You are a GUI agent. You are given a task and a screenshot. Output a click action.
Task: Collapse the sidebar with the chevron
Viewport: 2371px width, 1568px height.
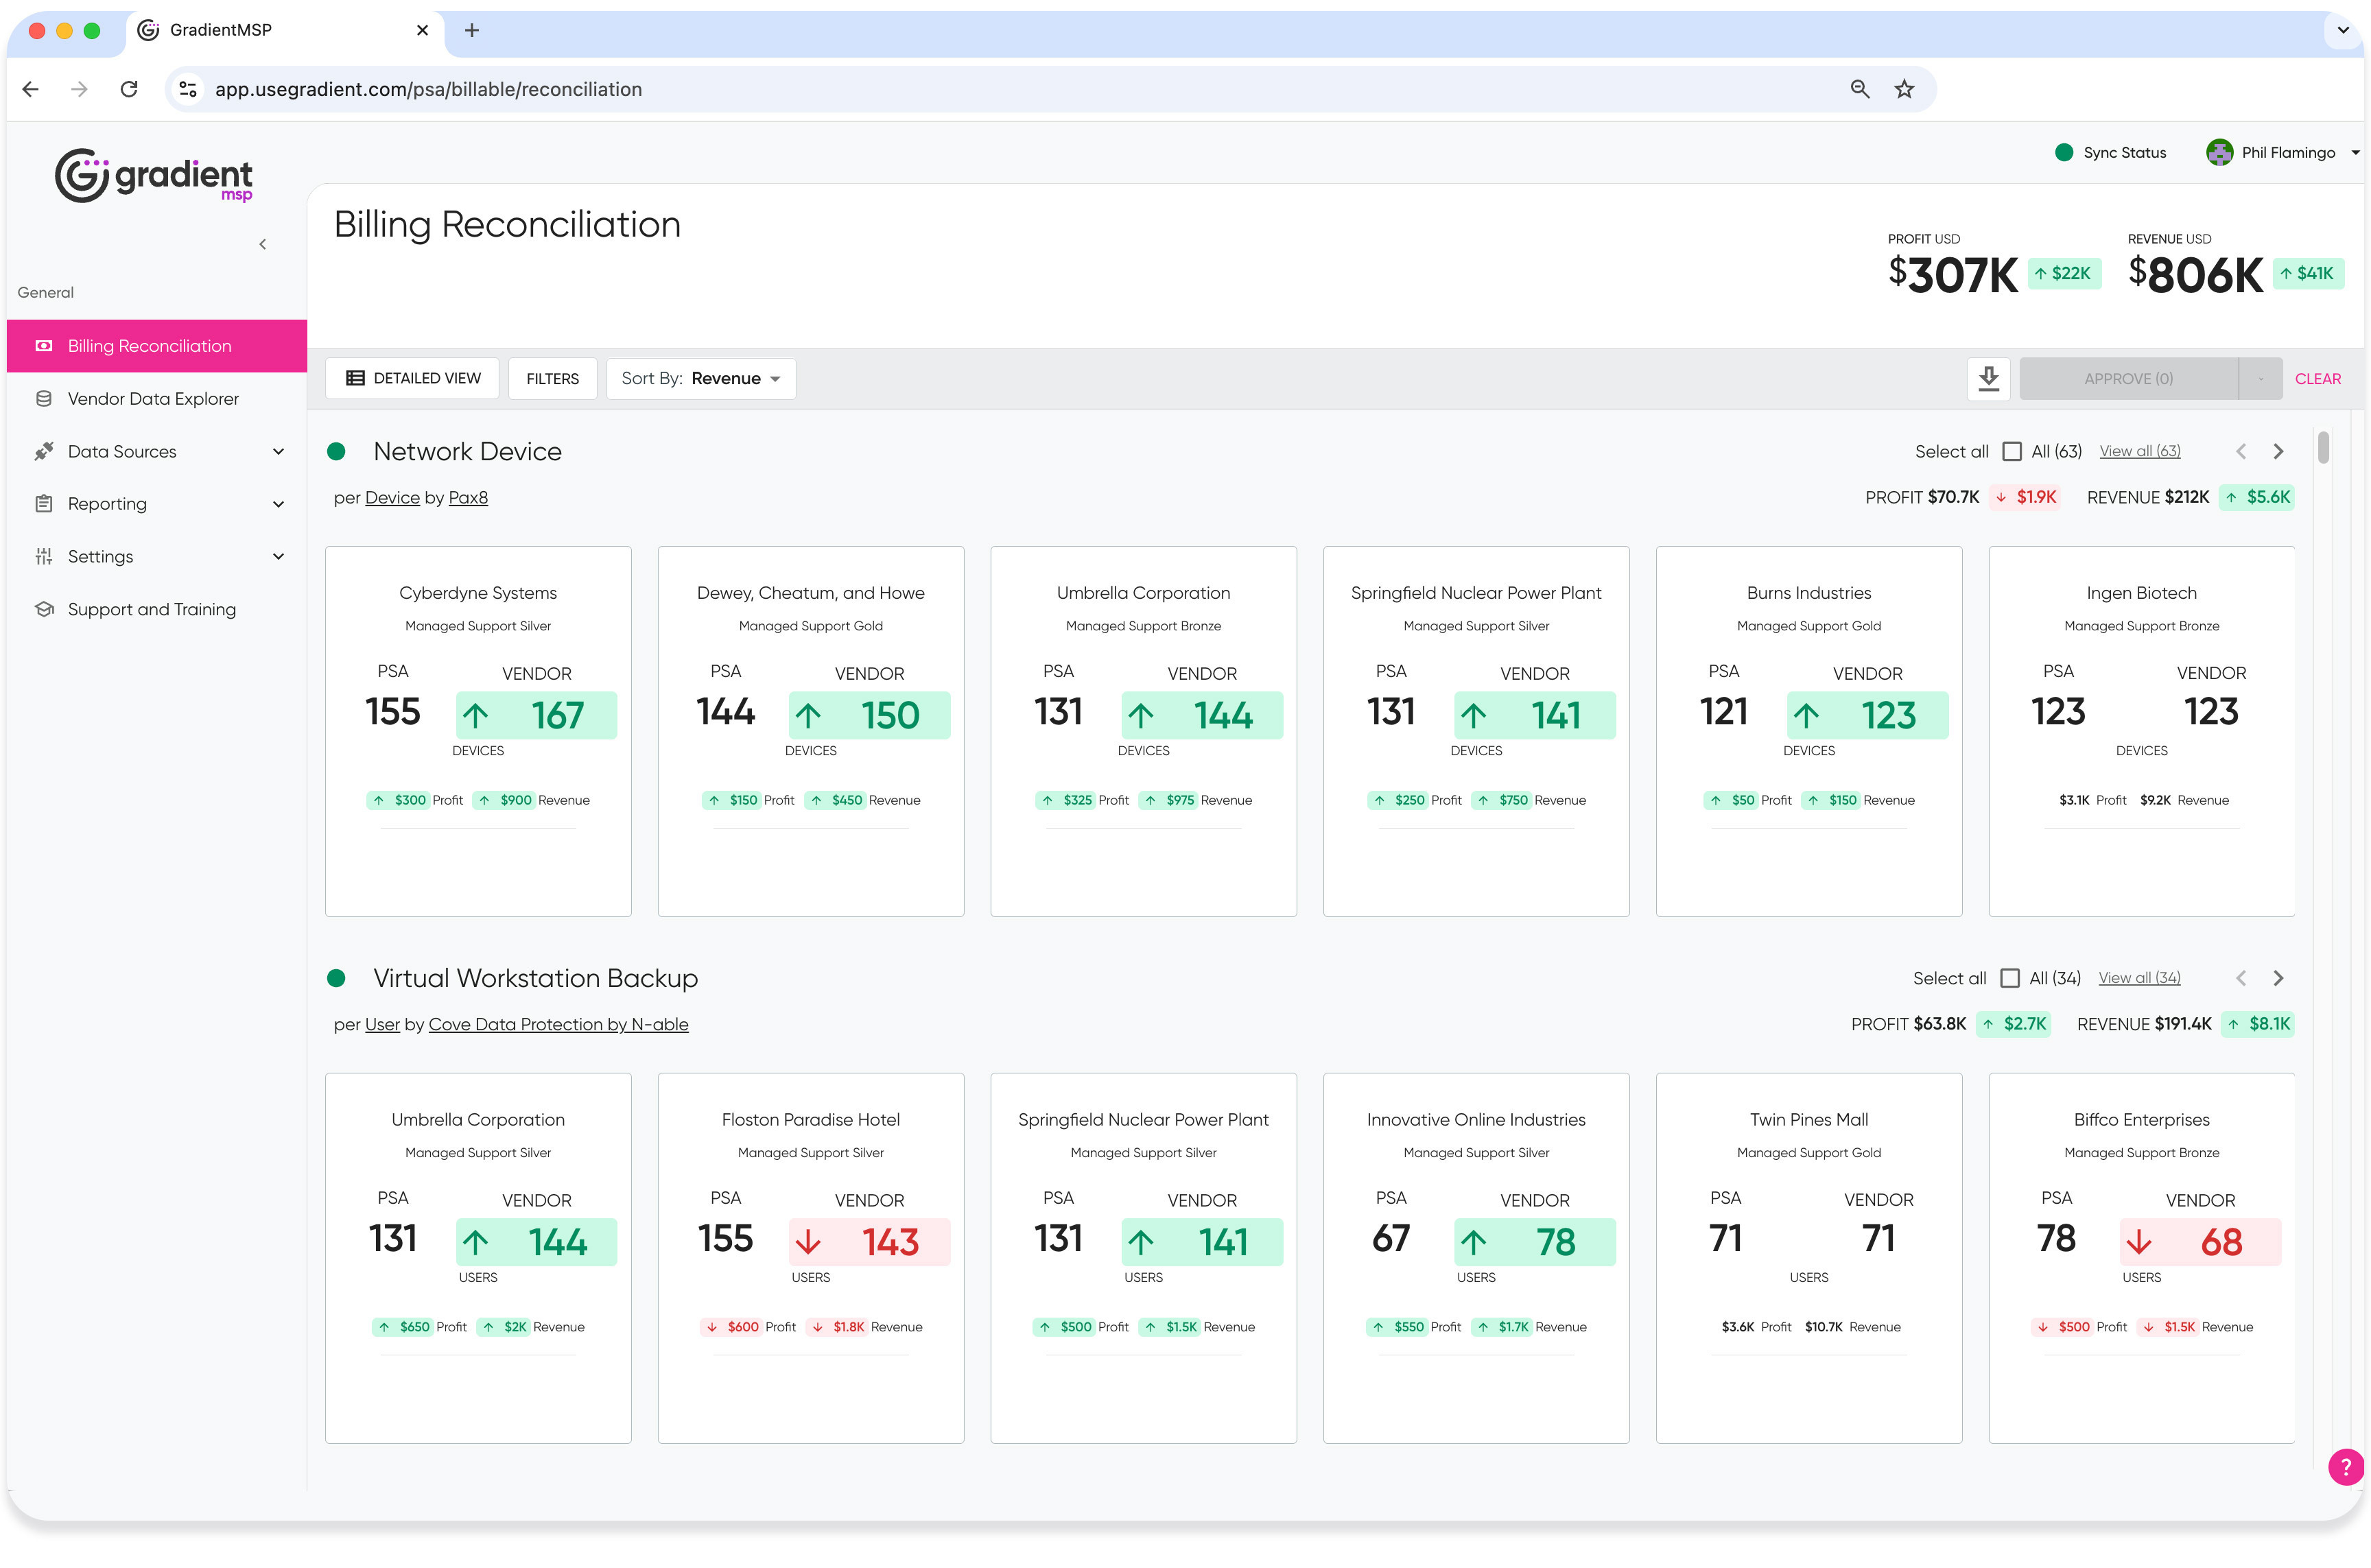263,245
